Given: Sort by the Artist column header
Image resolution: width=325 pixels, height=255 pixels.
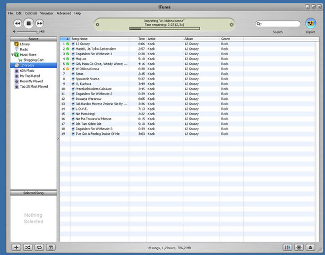Looking at the screenshot, I should point(165,39).
